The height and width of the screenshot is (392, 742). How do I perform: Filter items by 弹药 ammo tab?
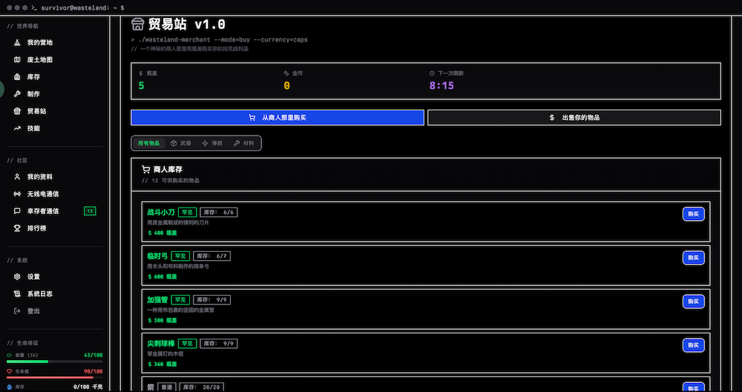pos(211,143)
